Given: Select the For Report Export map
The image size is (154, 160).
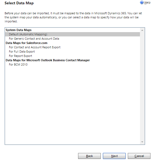Looking at the screenshot, I should click(72, 56).
